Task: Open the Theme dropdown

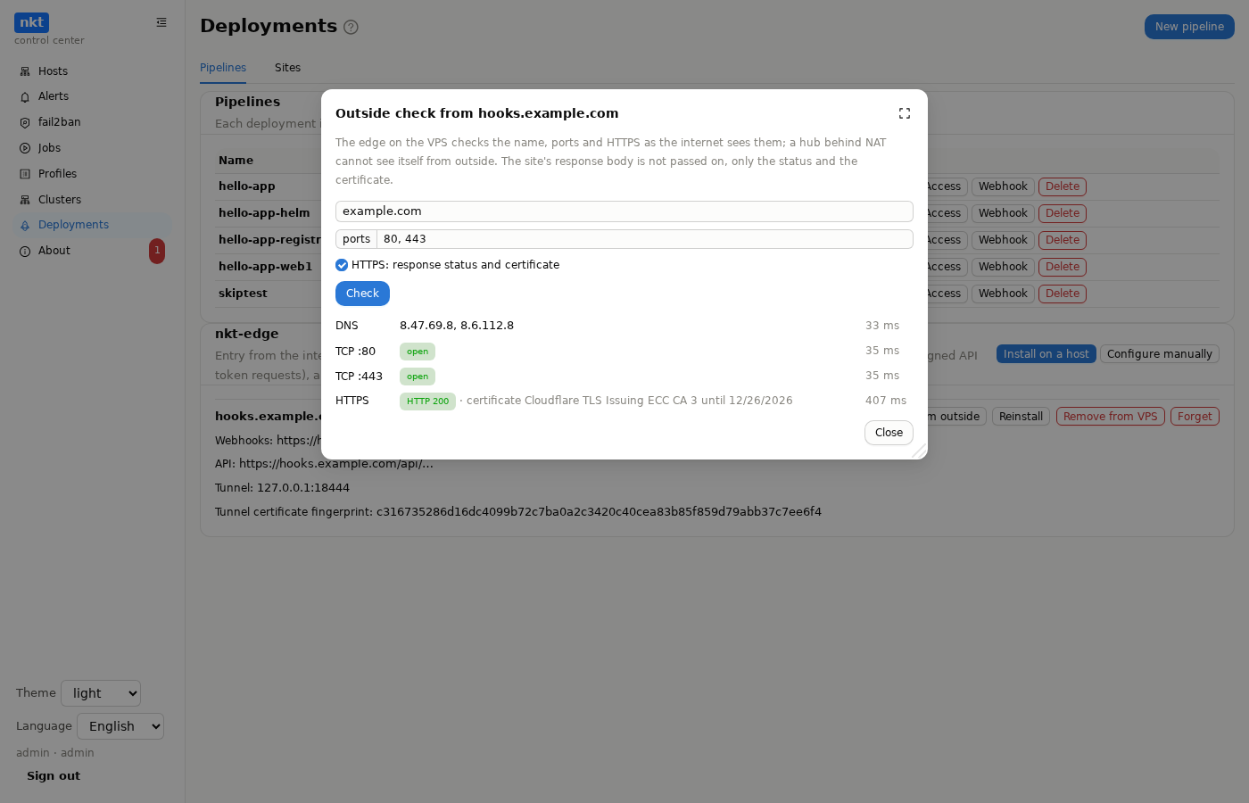Action: (x=101, y=693)
